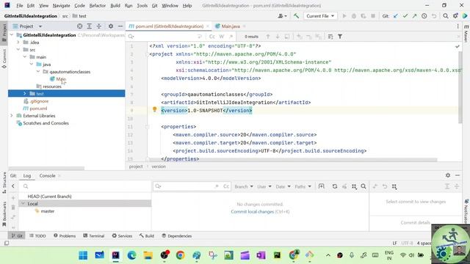Click select opened file target icon in Project panel
The height and width of the screenshot is (264, 470).
(x=80, y=26)
